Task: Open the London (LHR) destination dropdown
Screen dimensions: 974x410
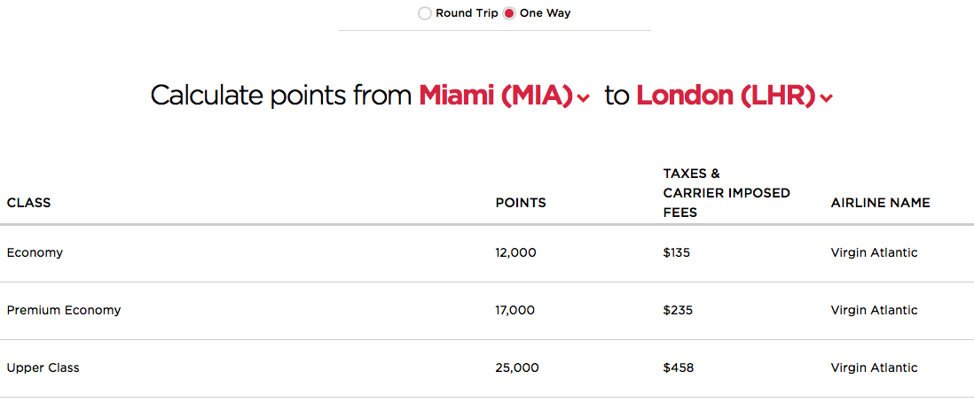Action: pyautogui.click(x=734, y=96)
